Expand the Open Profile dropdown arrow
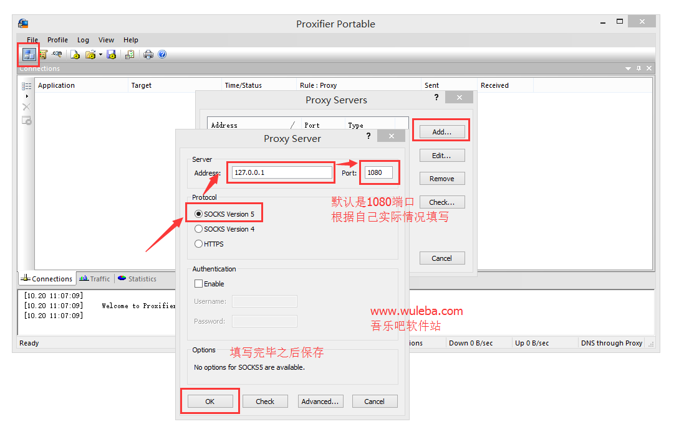This screenshot has height=437, width=679. point(100,54)
